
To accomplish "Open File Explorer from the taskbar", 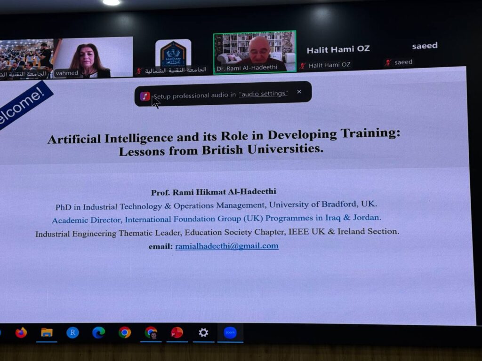I will [47, 333].
